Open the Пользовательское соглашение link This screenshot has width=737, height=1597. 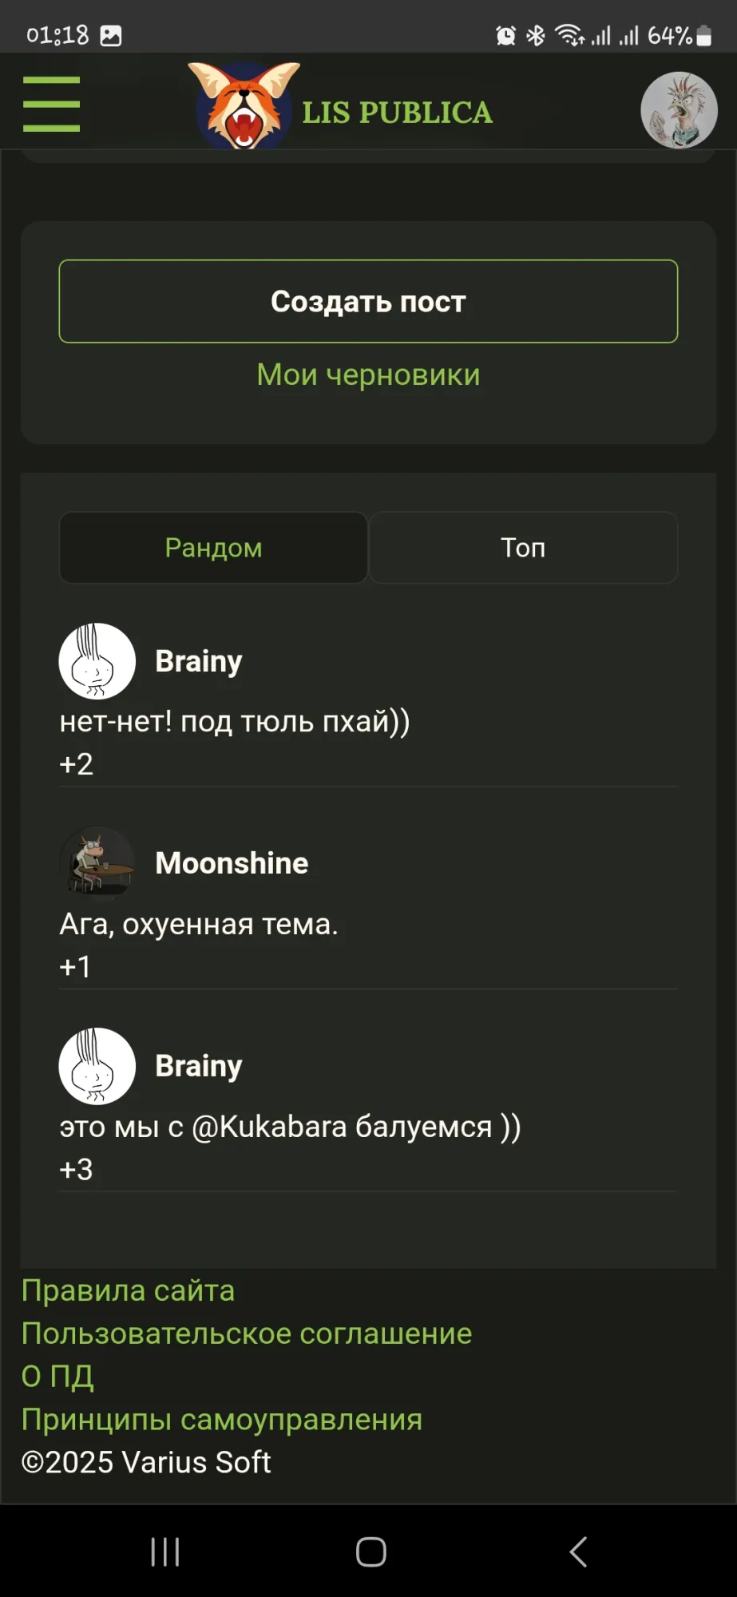[246, 1333]
